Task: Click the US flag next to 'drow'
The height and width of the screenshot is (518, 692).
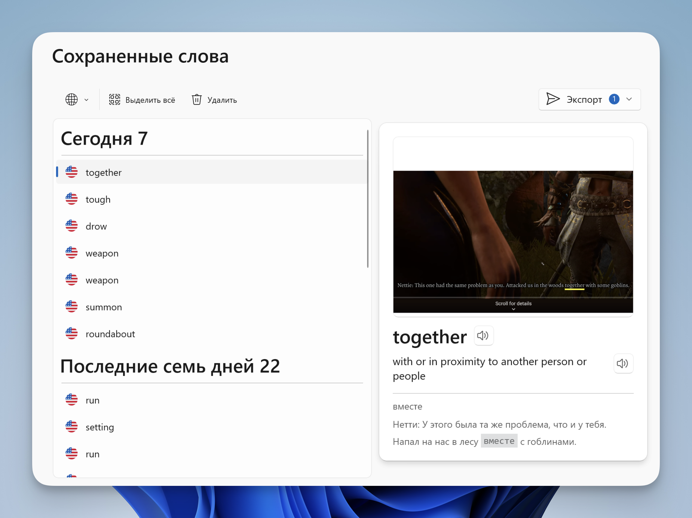Action: pos(71,226)
